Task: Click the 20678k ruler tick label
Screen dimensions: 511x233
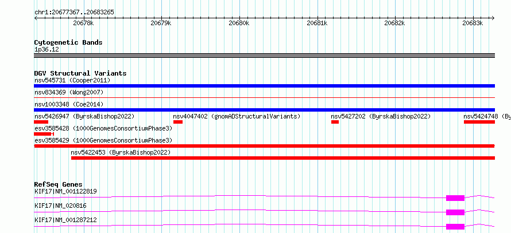Action: [84, 23]
